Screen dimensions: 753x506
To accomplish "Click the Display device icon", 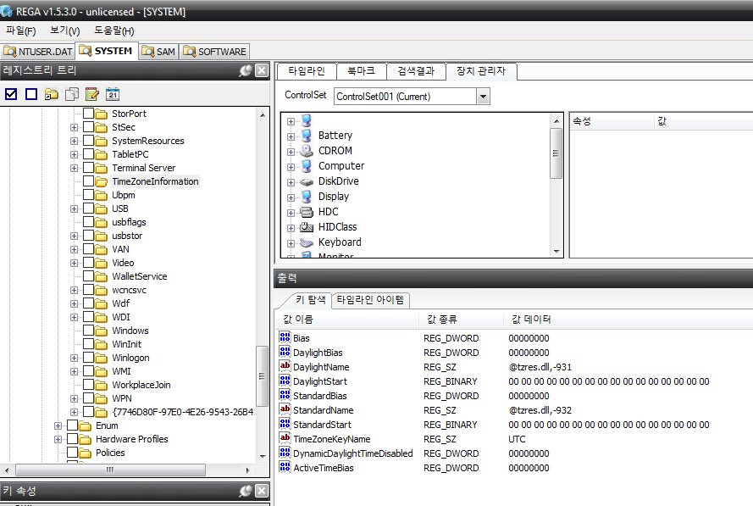I will 307,197.
